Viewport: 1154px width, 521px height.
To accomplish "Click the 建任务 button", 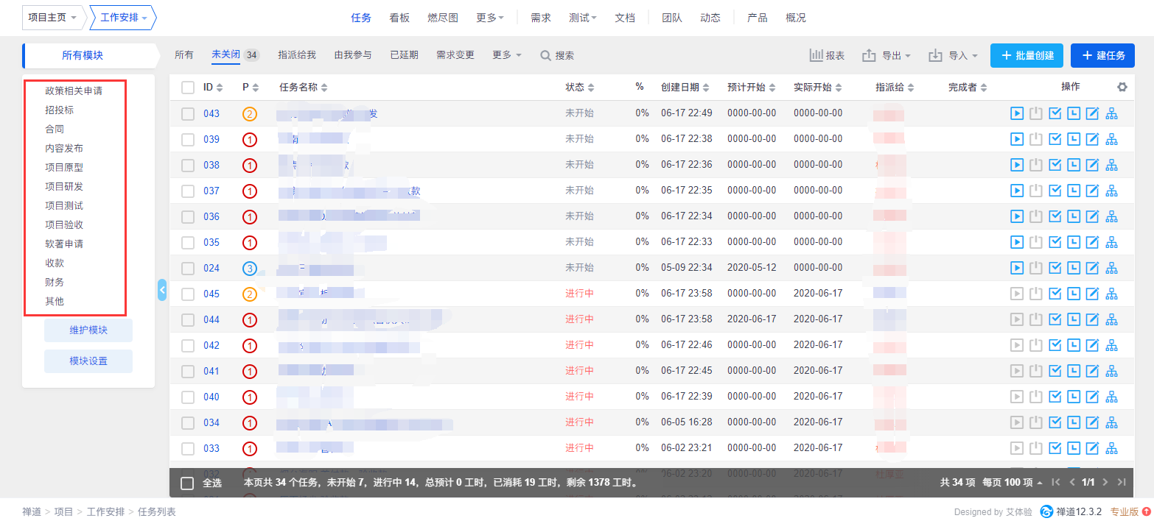I will coord(1102,55).
